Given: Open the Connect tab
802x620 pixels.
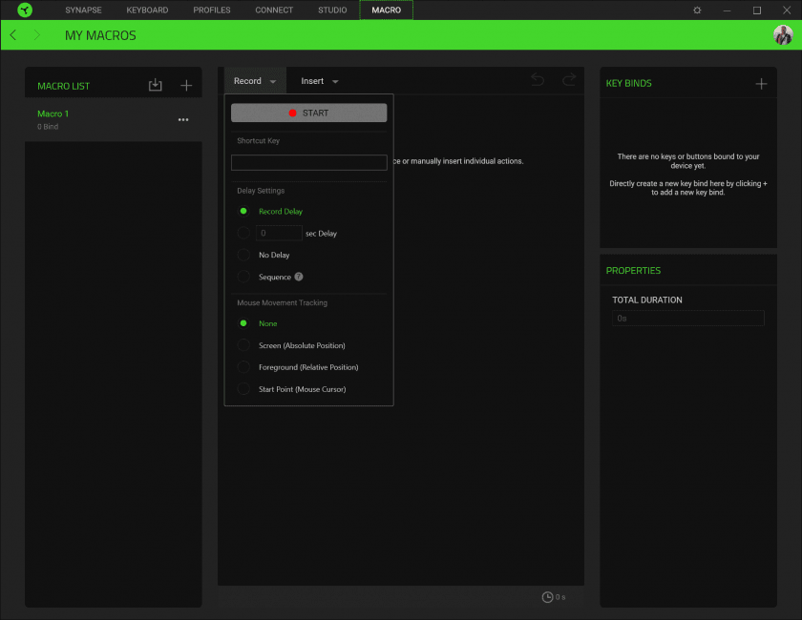Looking at the screenshot, I should coord(274,10).
